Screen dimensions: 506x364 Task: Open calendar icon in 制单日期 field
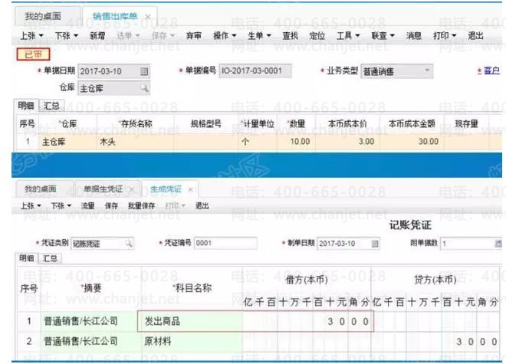(x=375, y=244)
